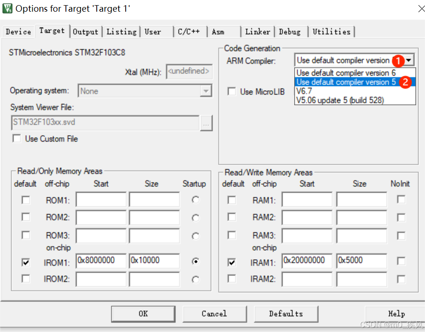Toggle the ROM2 default checkbox
Screen dimensions: 425x332
click(26, 217)
